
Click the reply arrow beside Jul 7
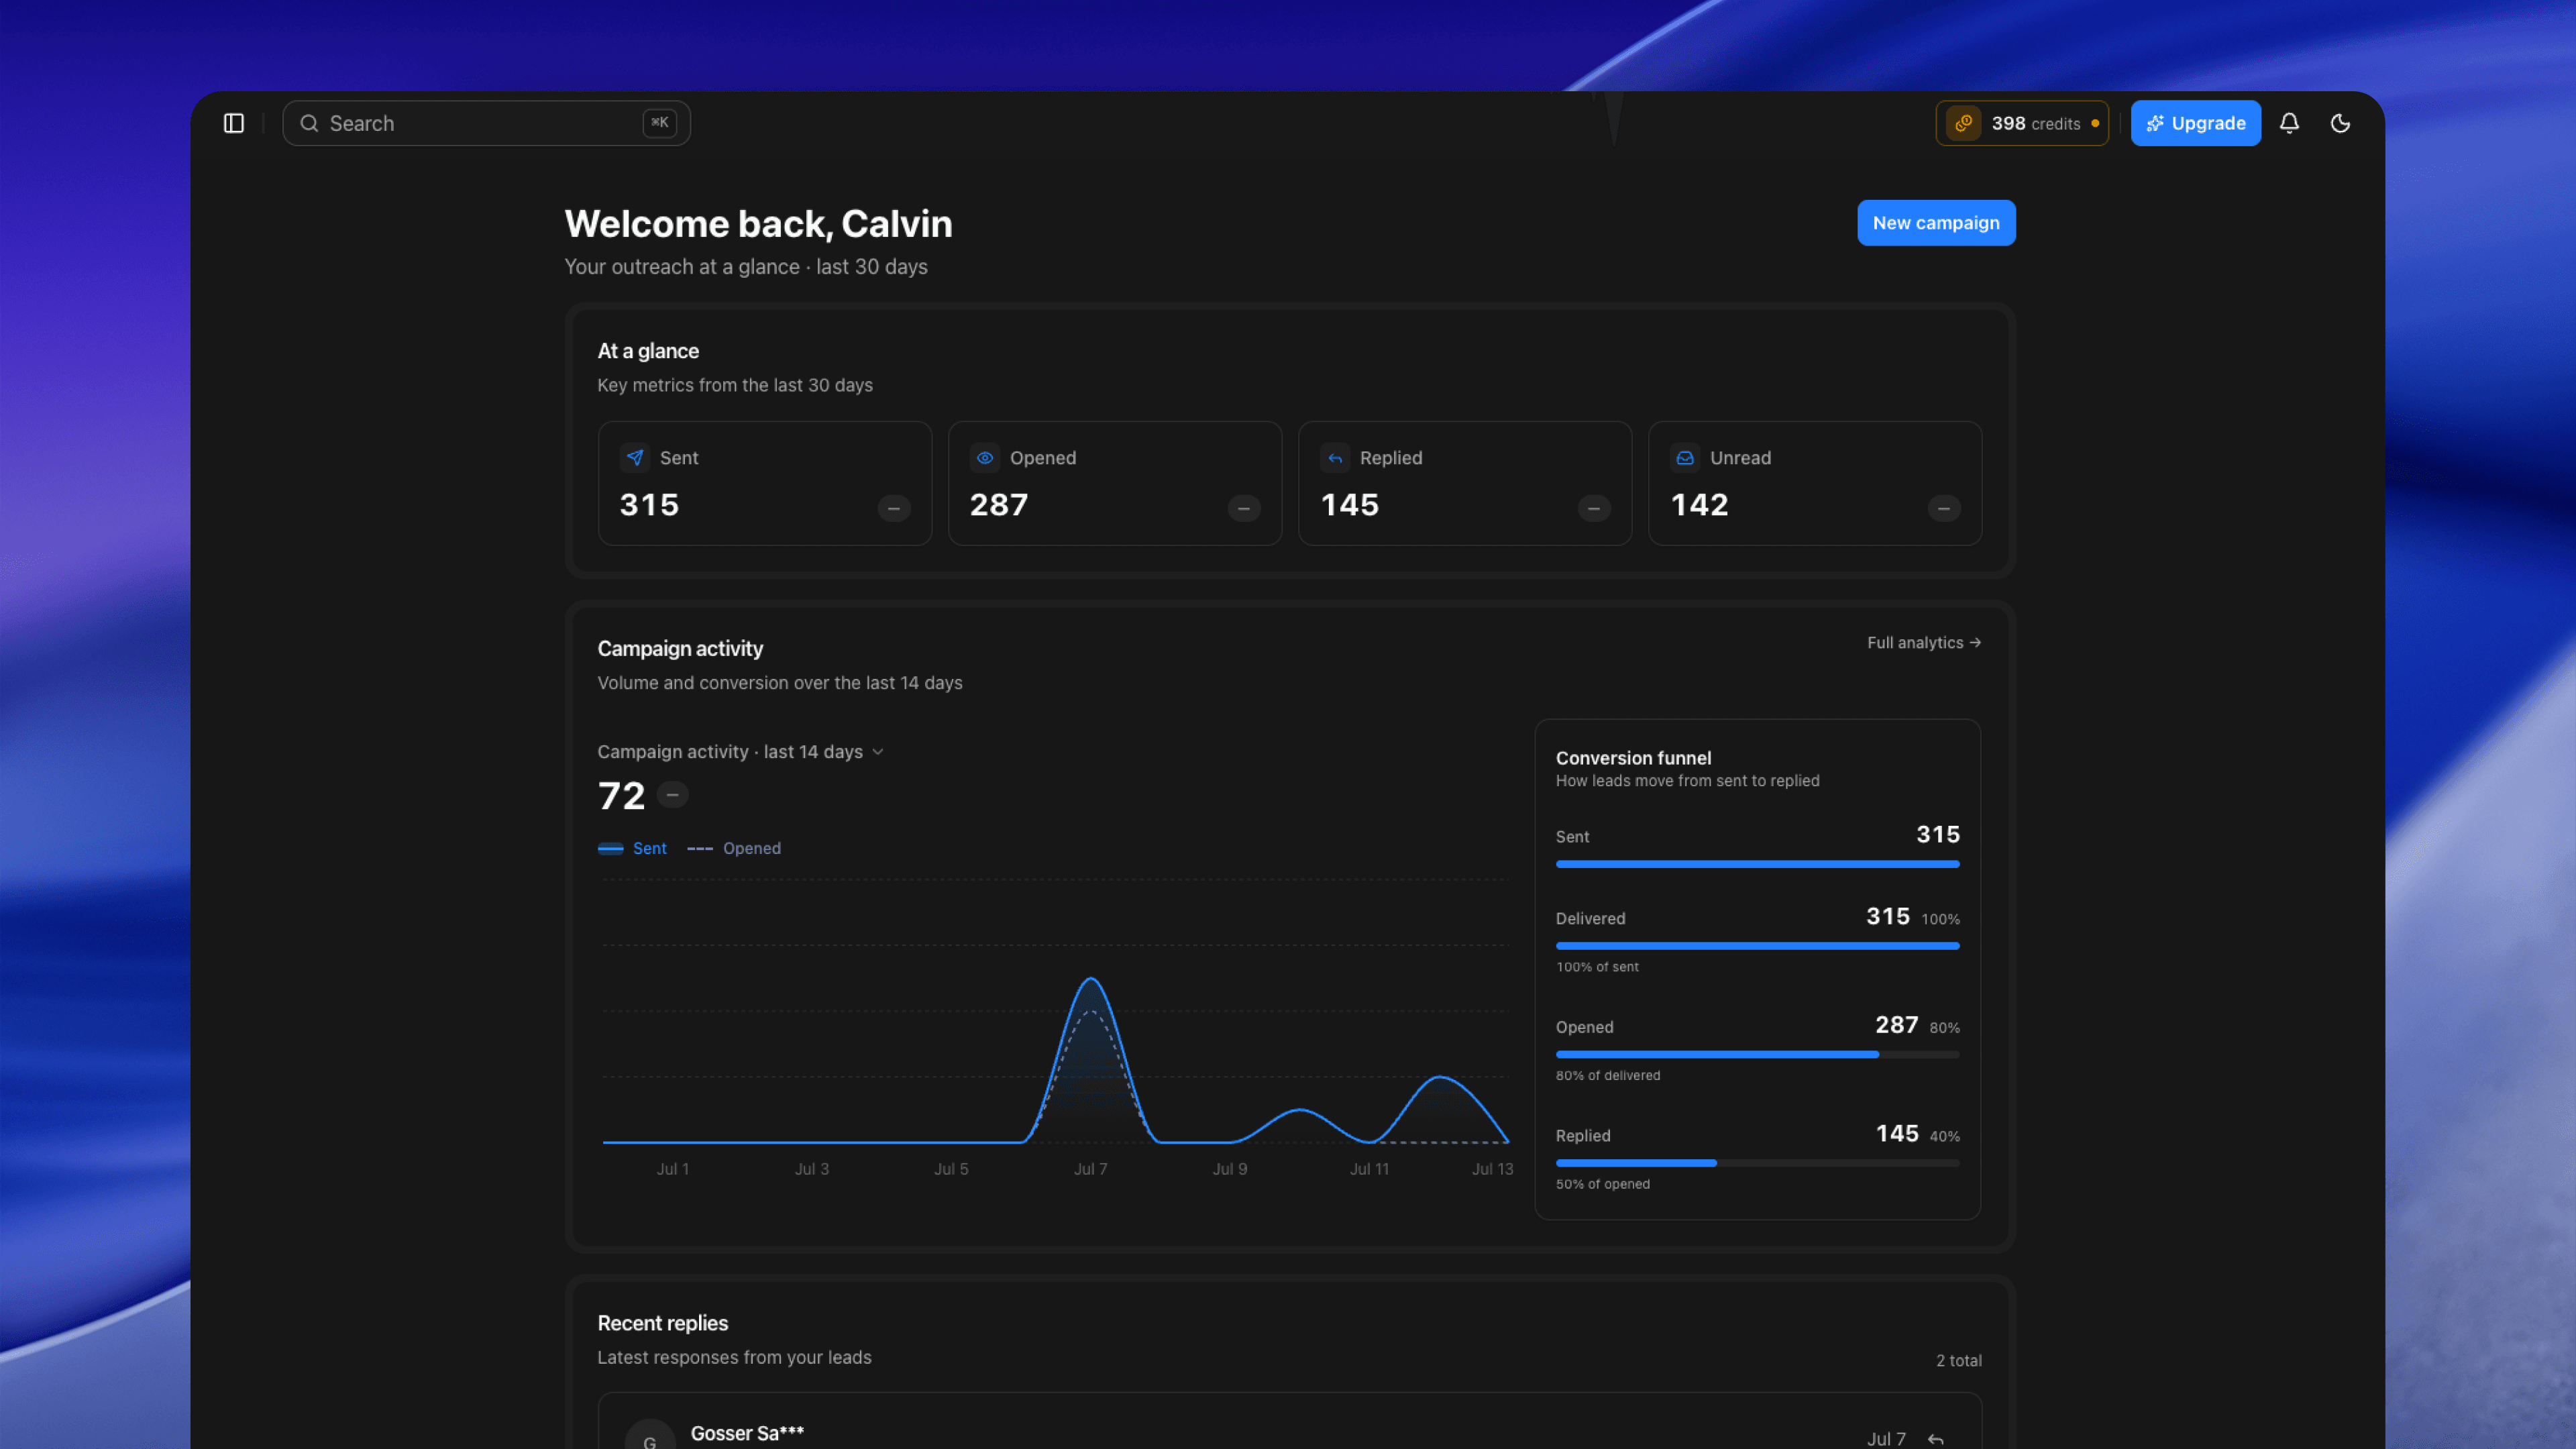(1936, 1439)
